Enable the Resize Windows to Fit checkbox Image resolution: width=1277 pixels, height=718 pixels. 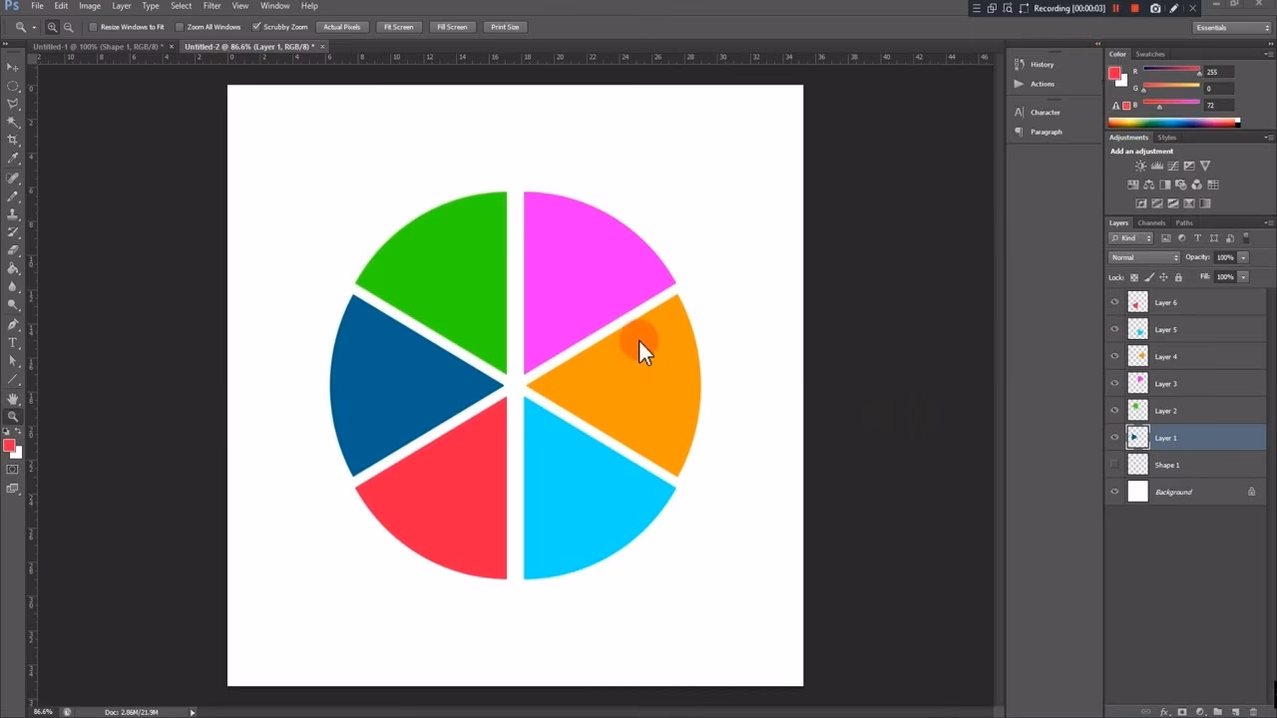point(91,27)
